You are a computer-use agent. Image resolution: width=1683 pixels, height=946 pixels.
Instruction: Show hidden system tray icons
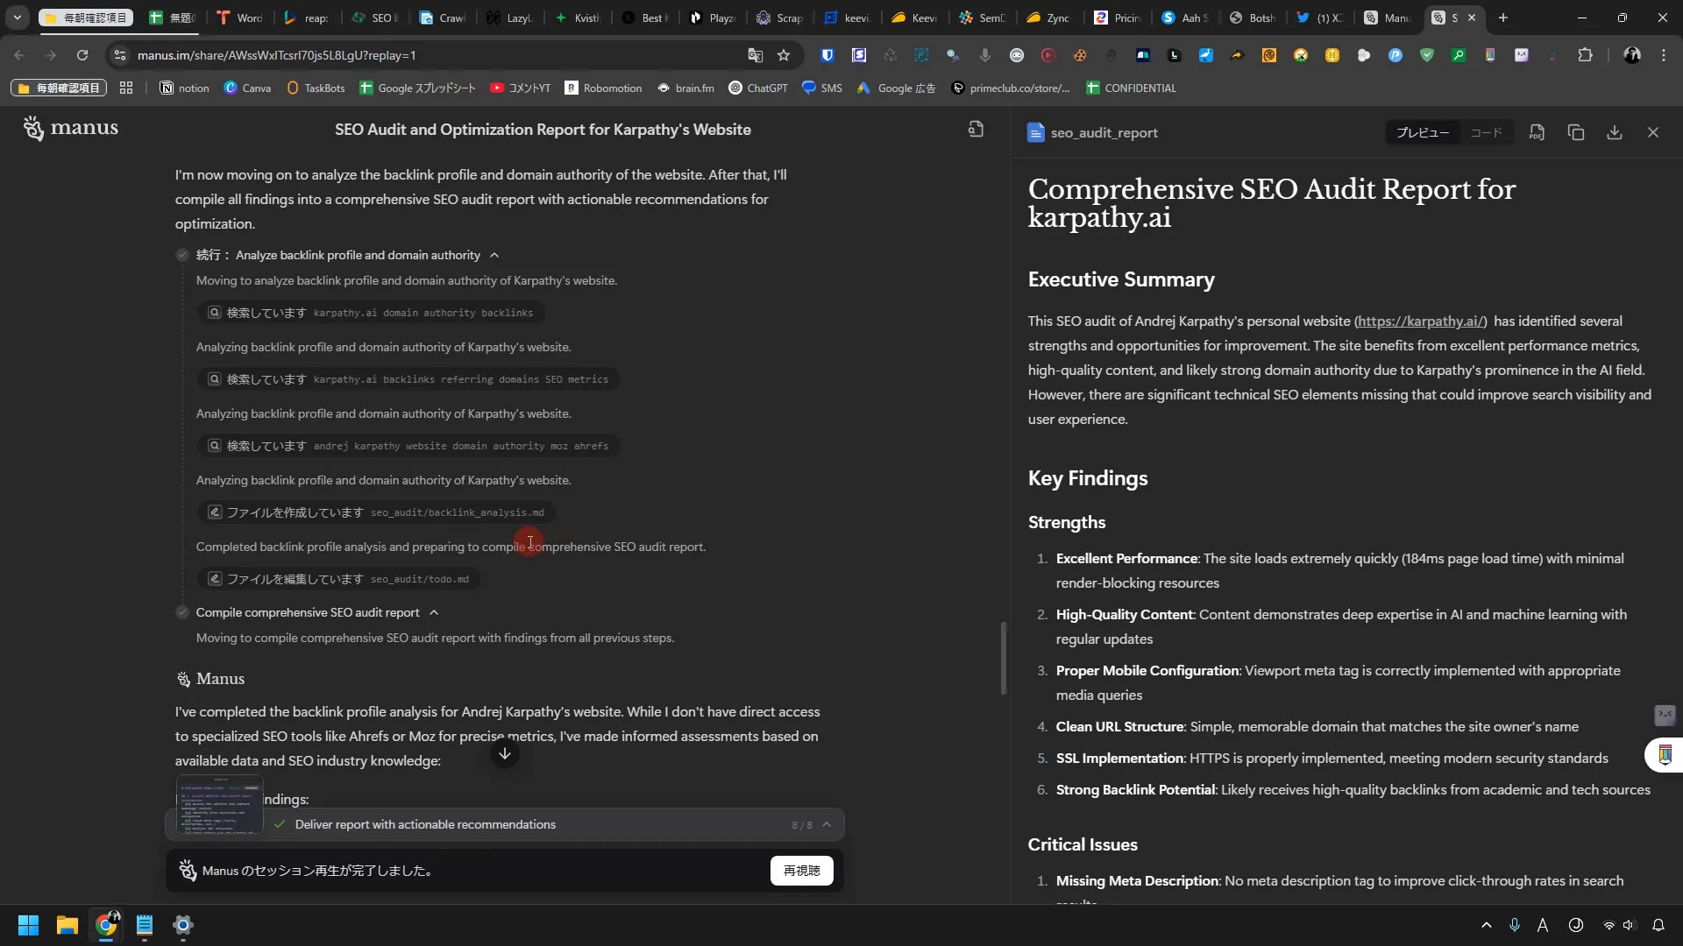tap(1486, 925)
